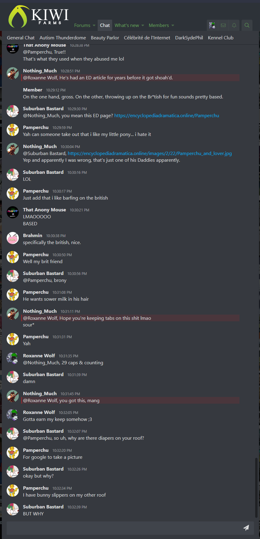The height and width of the screenshot is (539, 260).
Task: Switch to the Kennel Club room
Action: [221, 38]
